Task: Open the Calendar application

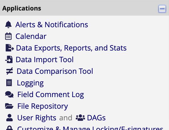Action: click(31, 36)
